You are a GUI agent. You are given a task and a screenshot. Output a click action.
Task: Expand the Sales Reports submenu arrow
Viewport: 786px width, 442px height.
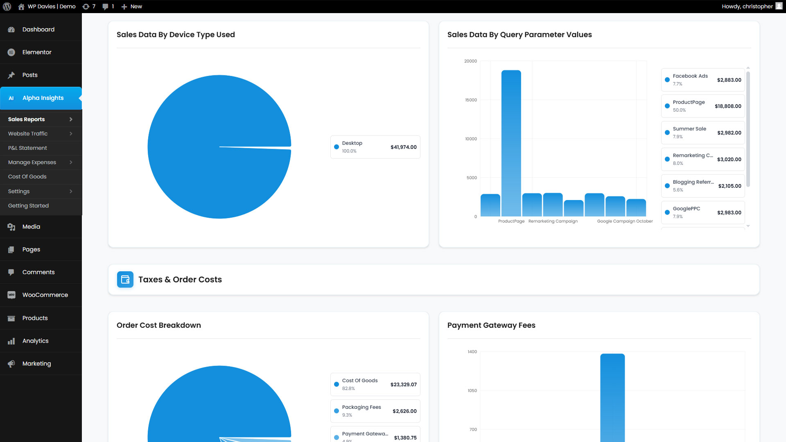point(71,120)
